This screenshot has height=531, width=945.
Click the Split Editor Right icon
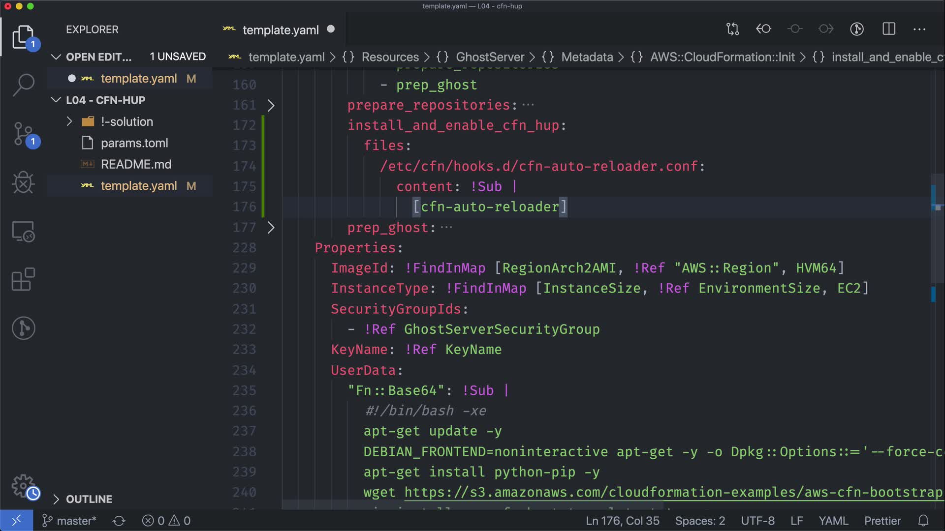888,29
